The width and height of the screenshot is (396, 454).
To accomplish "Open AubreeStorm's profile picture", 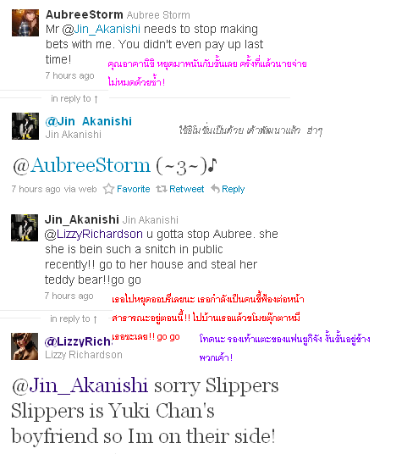I will pos(25,23).
